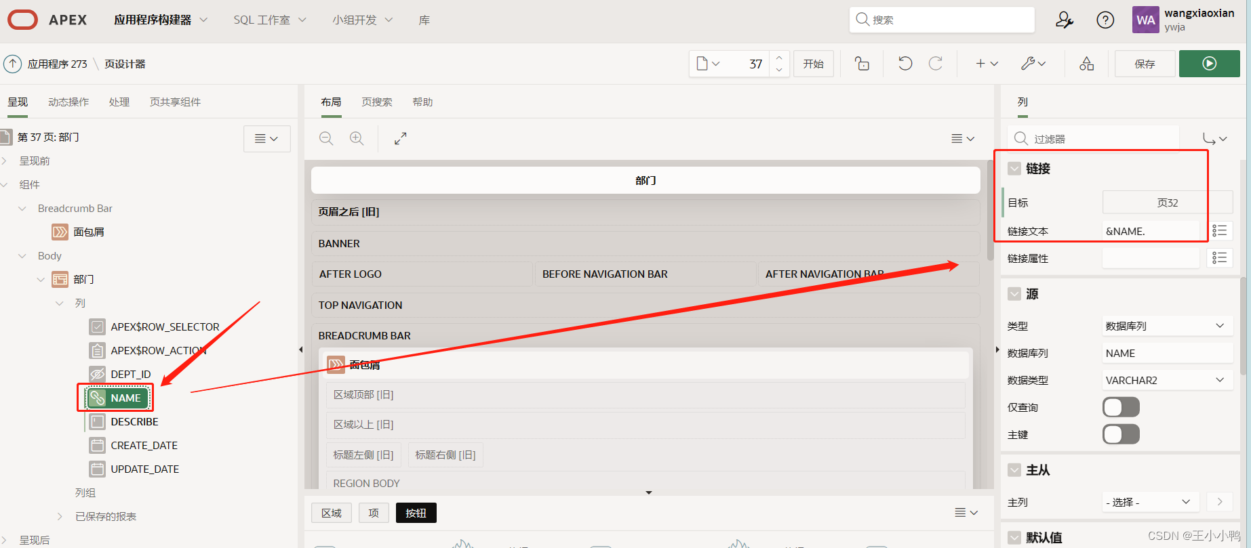Expand the 已保存的报表 node
The image size is (1251, 548).
pos(60,516)
